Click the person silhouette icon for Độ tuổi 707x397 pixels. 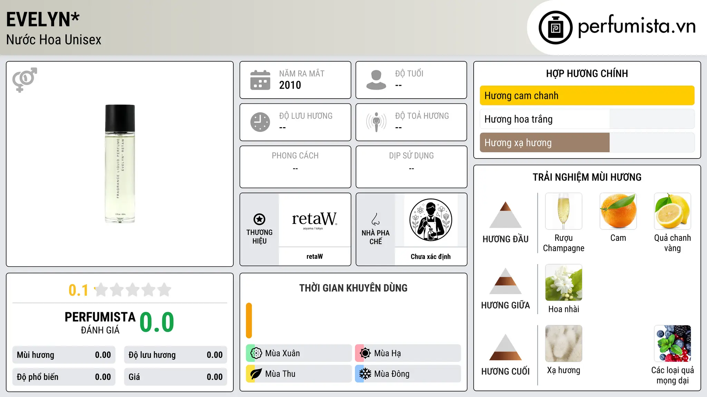[376, 80]
